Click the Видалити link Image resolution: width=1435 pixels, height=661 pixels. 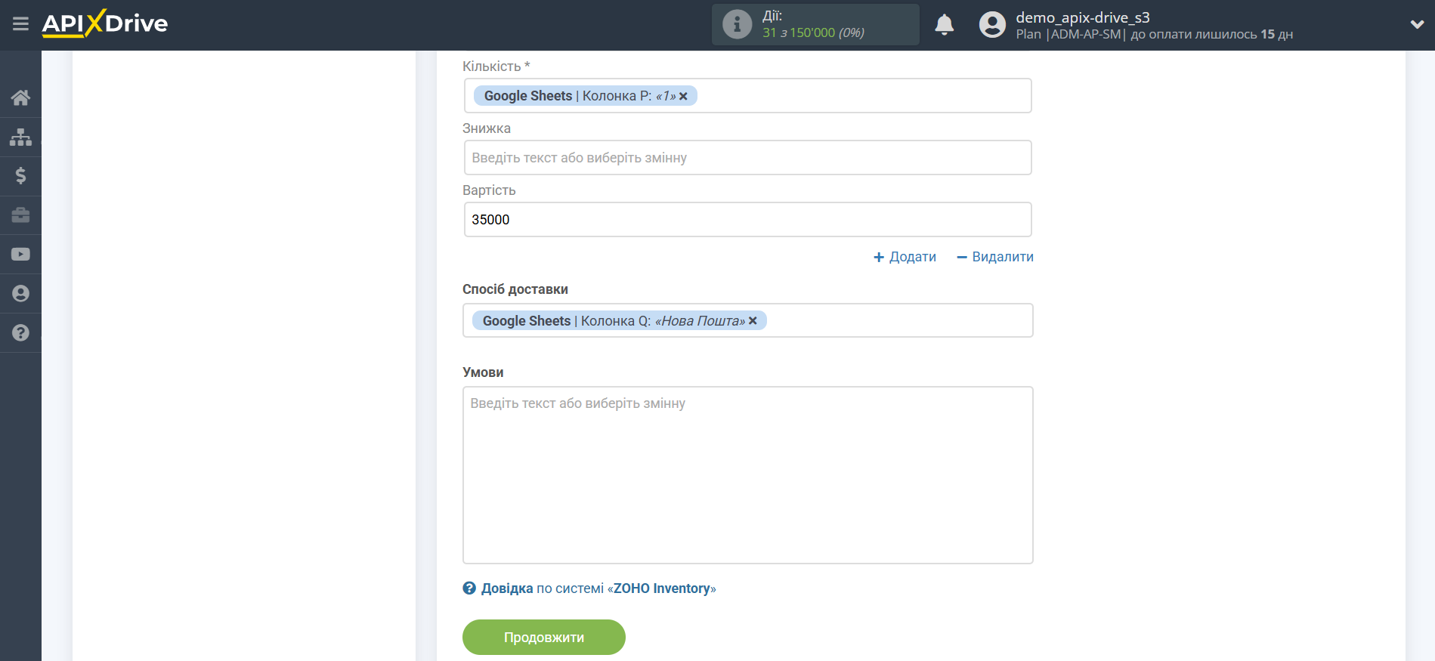point(994,257)
